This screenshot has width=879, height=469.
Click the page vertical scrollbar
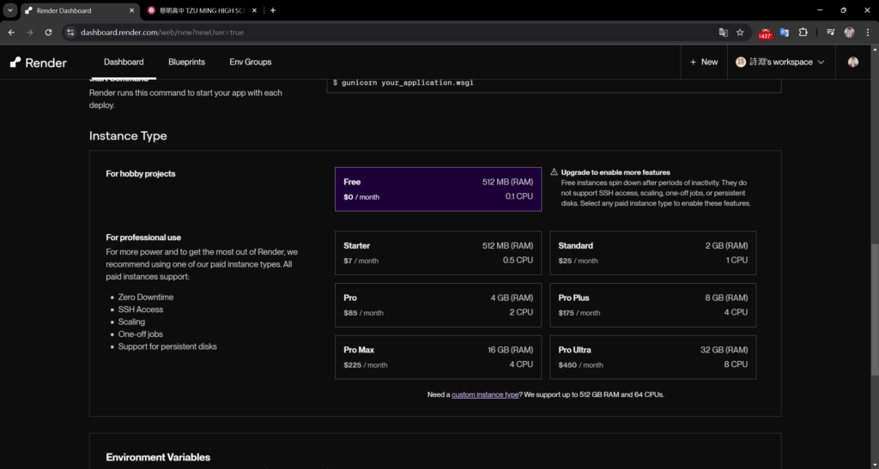pyautogui.click(x=875, y=310)
